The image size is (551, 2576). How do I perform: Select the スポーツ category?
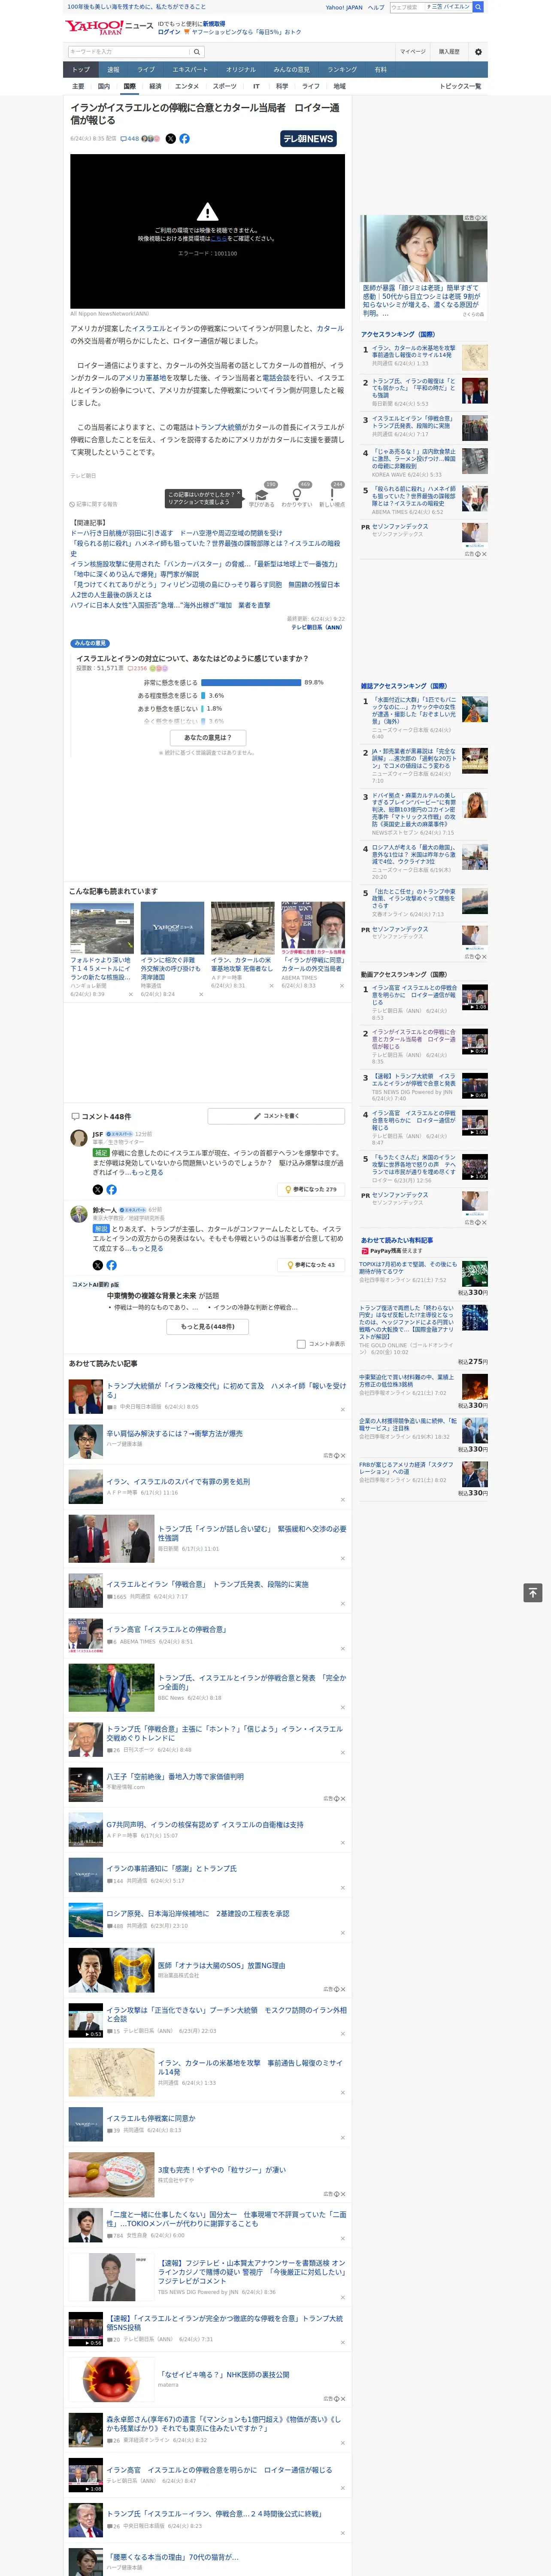point(225,86)
